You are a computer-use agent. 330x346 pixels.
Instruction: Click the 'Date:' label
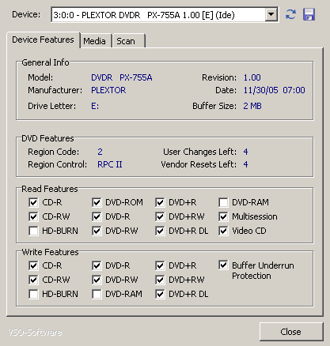[x=226, y=90]
